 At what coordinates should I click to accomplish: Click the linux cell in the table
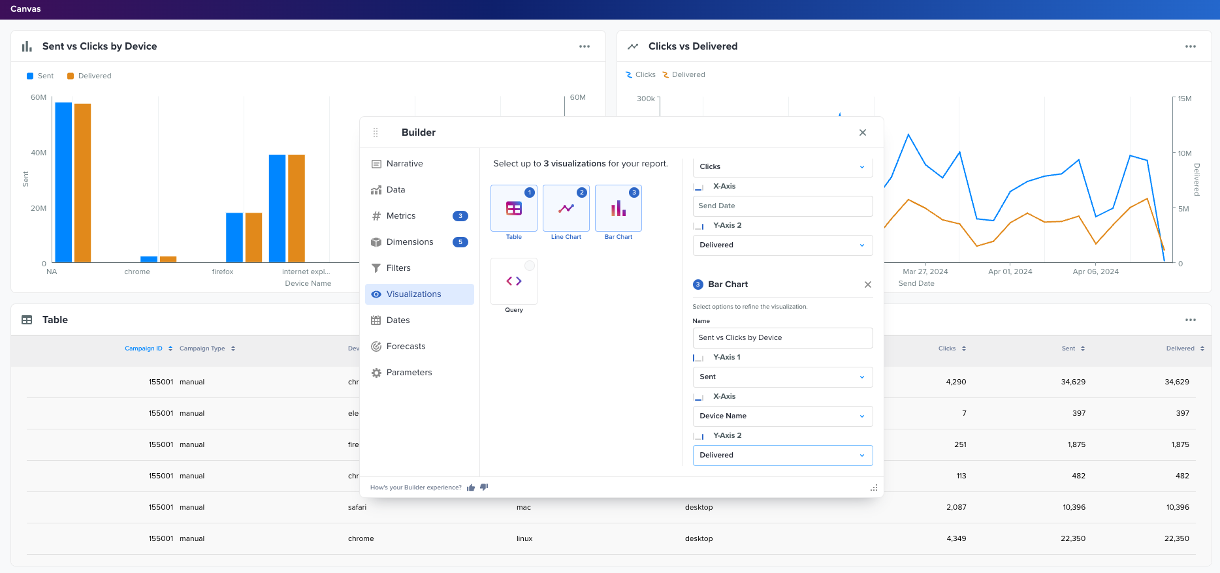(x=524, y=538)
